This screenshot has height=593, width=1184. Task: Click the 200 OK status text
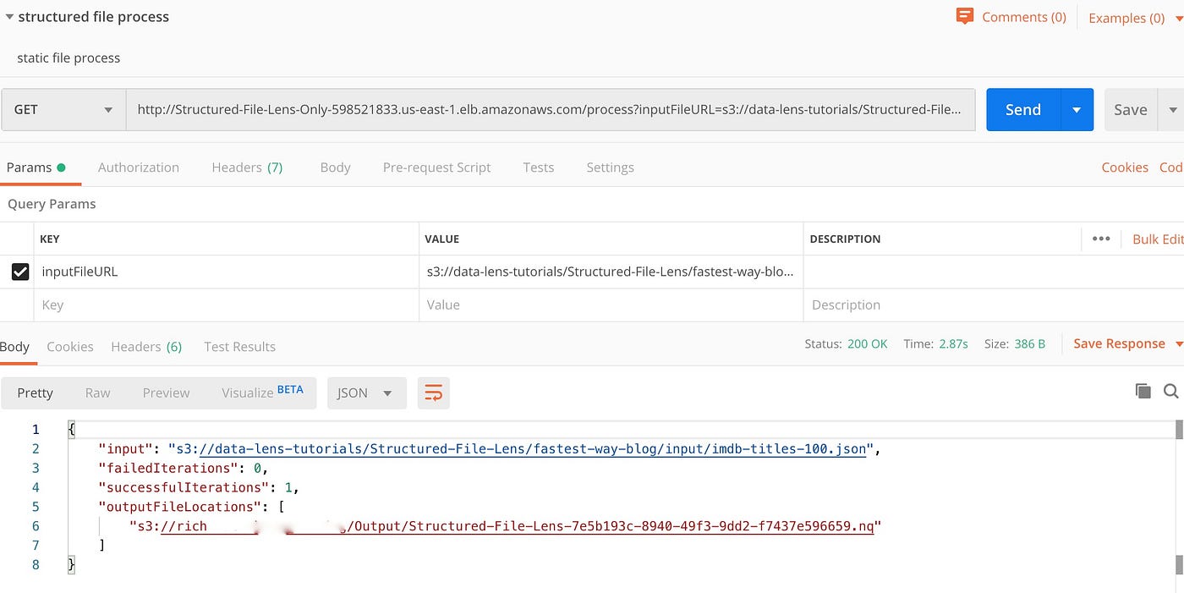click(x=867, y=344)
